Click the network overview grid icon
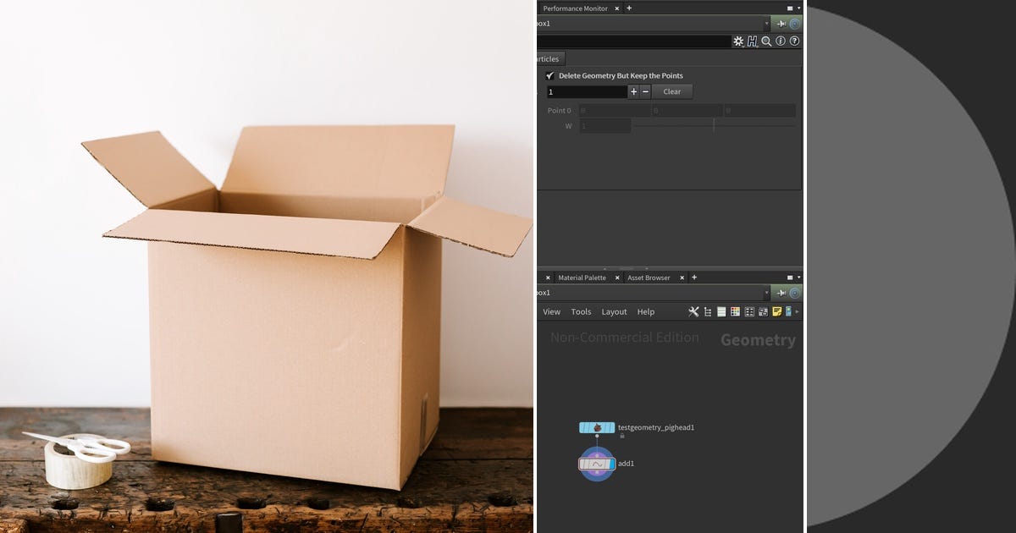Viewport: 1016px width, 533px height. [x=748, y=311]
